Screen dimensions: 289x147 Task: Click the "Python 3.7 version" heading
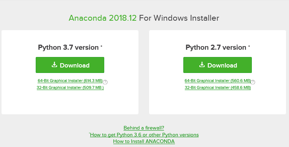(x=68, y=48)
